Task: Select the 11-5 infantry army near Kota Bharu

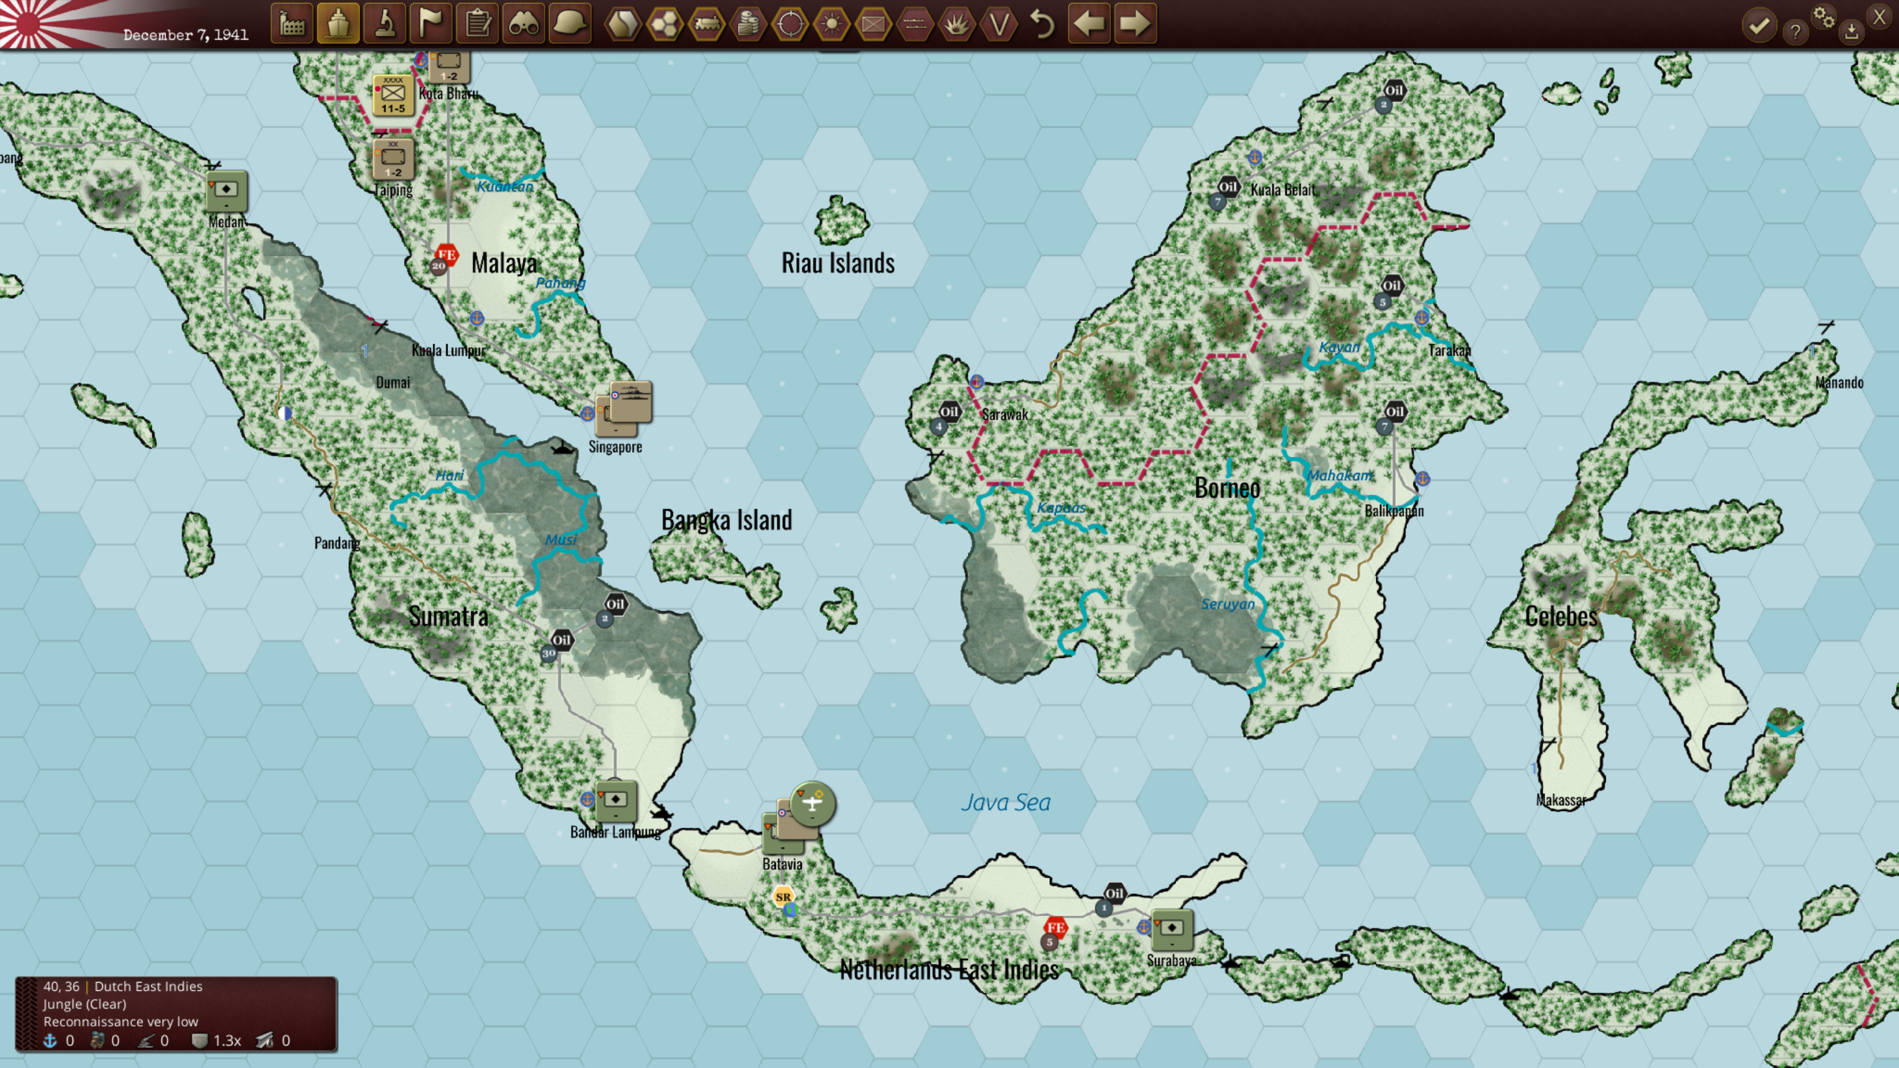Action: pos(393,95)
